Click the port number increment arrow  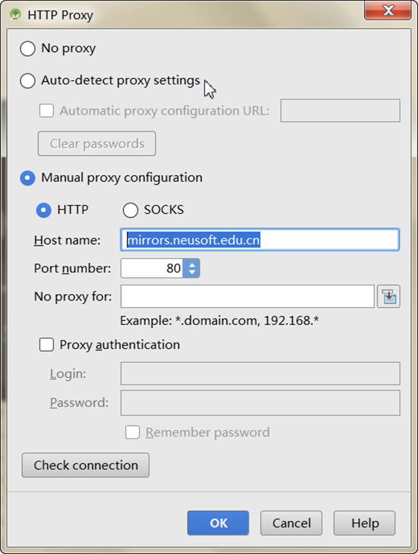click(192, 264)
